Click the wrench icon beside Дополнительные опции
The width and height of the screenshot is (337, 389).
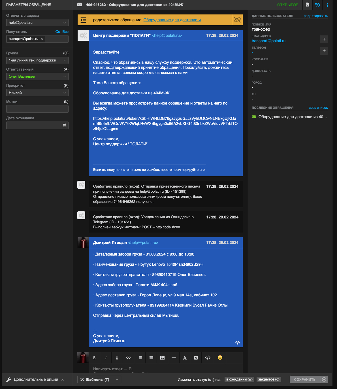point(9,380)
